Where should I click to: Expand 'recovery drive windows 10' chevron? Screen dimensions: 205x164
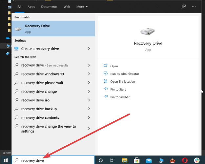tap(89, 74)
